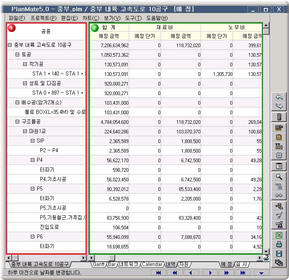Click the puzzle piece icon
The height and width of the screenshot is (280, 289).
click(279, 156)
